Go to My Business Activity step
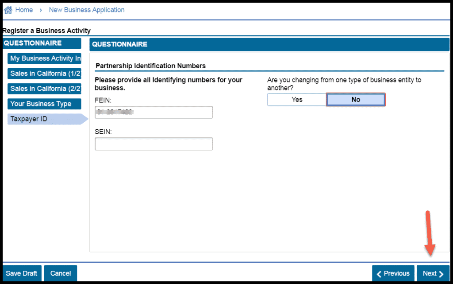 [x=45, y=58]
